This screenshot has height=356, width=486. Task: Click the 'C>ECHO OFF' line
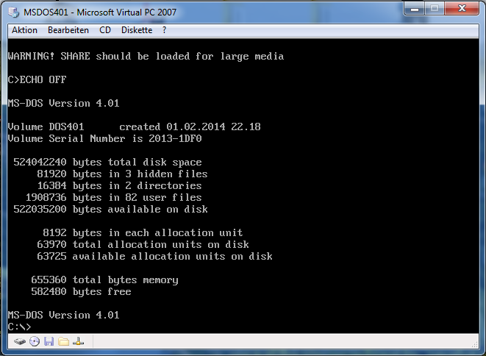pyautogui.click(x=37, y=79)
